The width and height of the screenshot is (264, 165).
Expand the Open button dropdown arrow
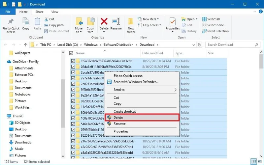pyautogui.click(x=196, y=19)
